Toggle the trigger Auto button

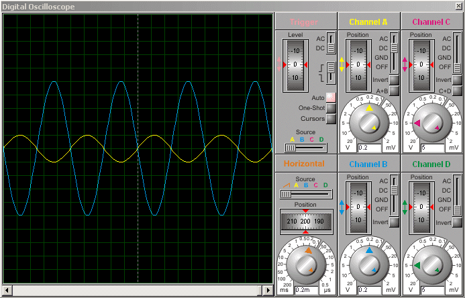(331, 97)
